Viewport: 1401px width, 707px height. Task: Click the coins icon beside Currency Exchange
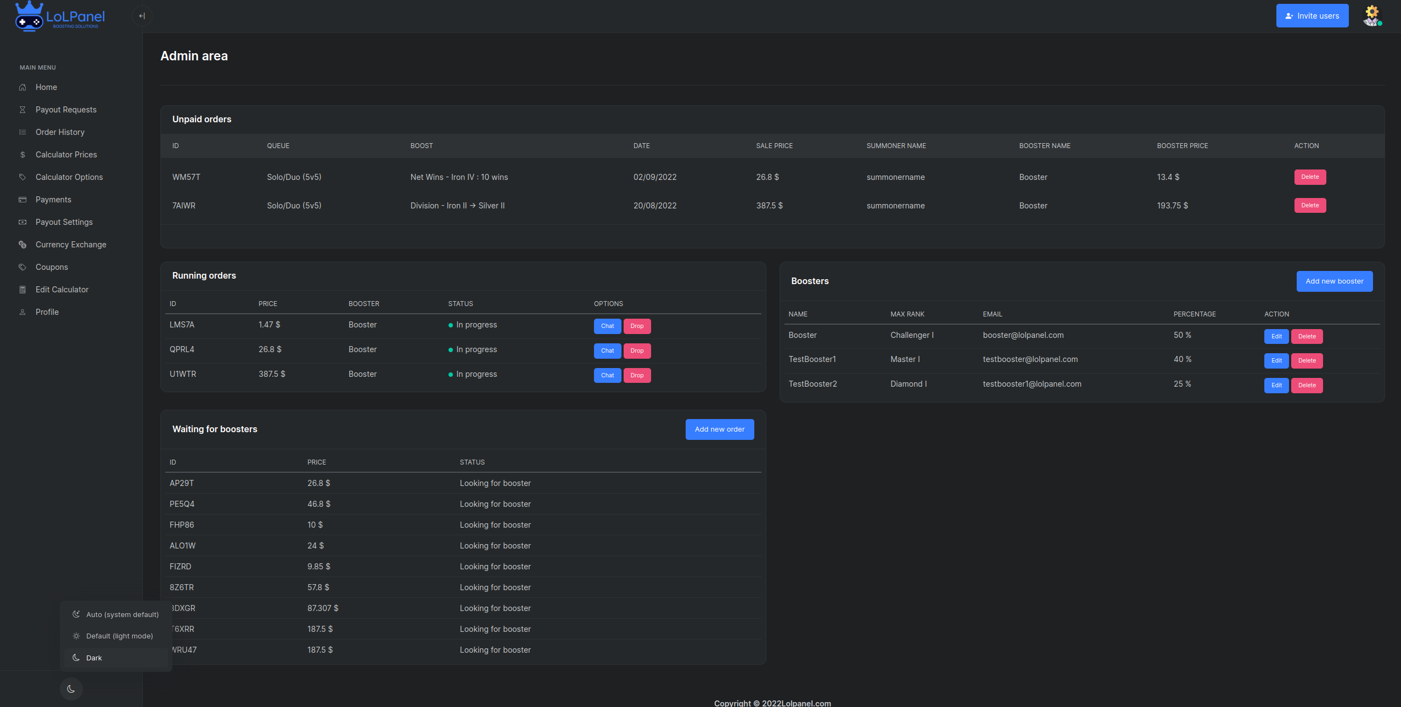(x=23, y=245)
